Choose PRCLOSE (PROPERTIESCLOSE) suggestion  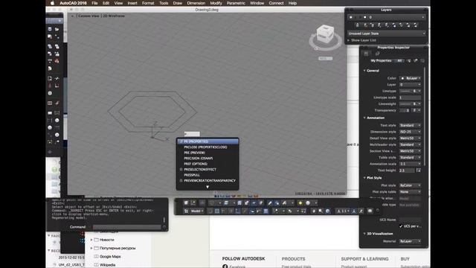(x=208, y=147)
